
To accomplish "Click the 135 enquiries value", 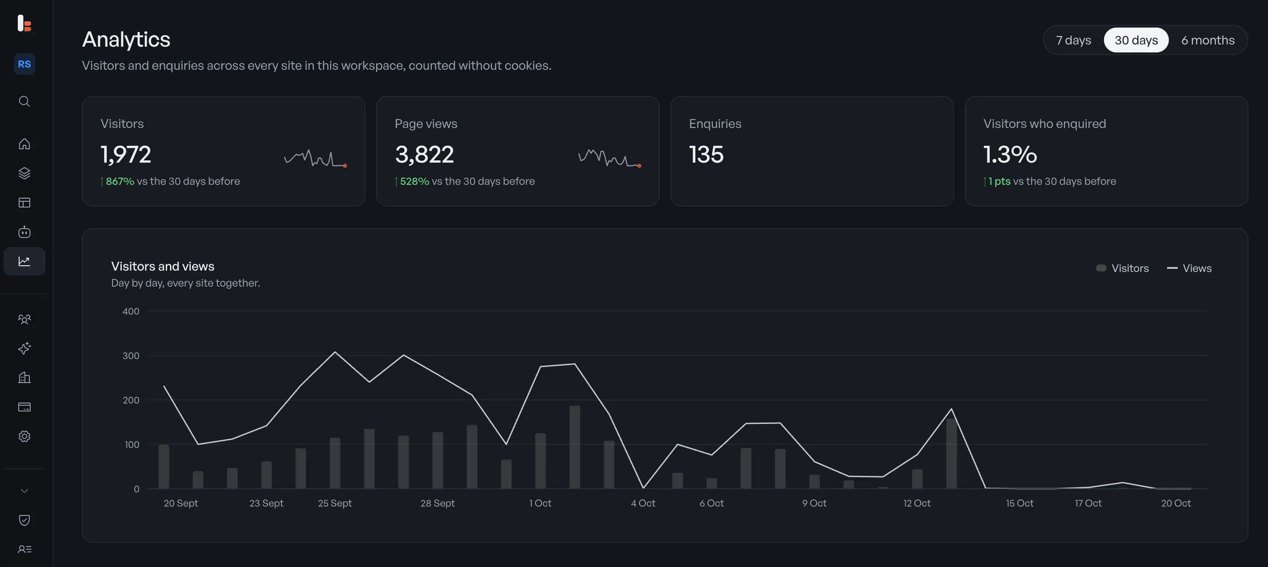I will tap(706, 155).
